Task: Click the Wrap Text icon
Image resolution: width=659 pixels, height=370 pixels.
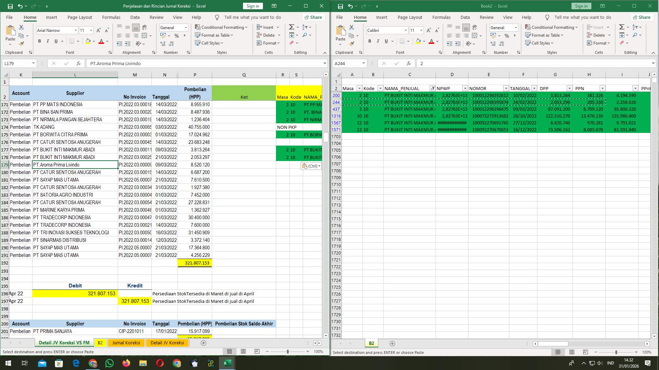Action: [x=144, y=27]
